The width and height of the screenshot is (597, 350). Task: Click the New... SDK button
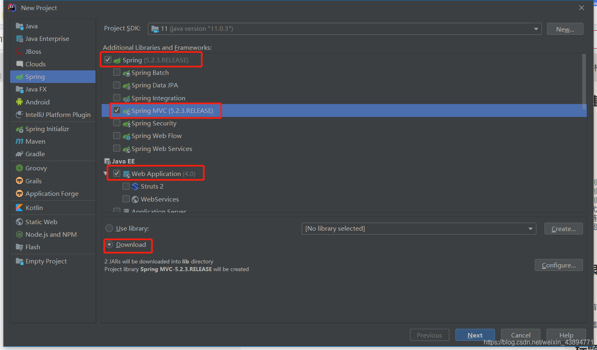pyautogui.click(x=565, y=29)
